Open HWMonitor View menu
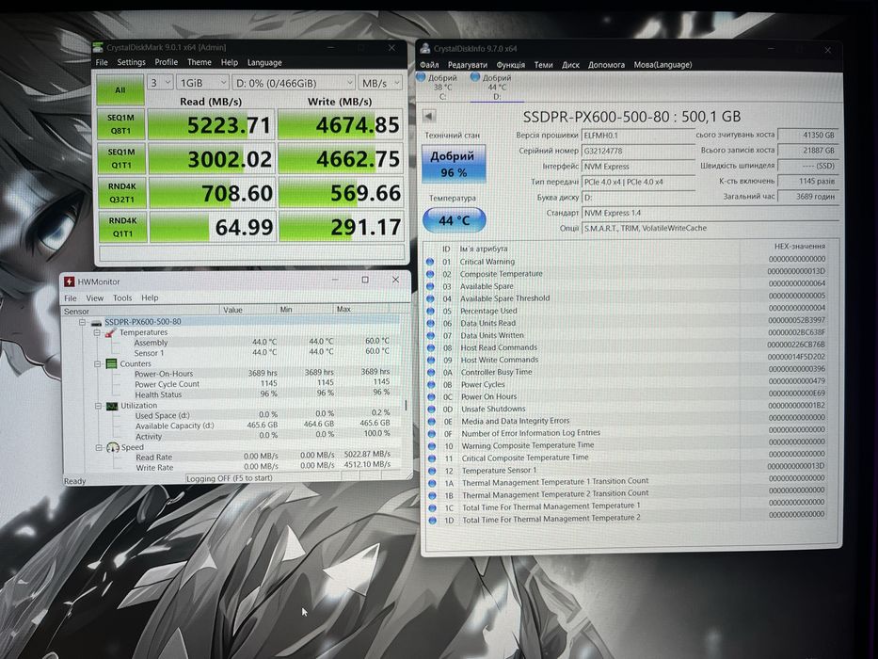The height and width of the screenshot is (659, 878). click(x=95, y=298)
